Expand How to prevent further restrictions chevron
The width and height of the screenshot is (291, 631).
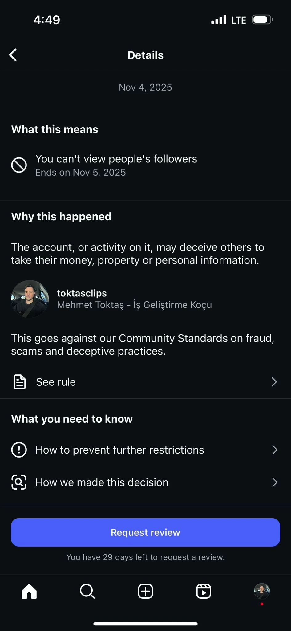275,450
